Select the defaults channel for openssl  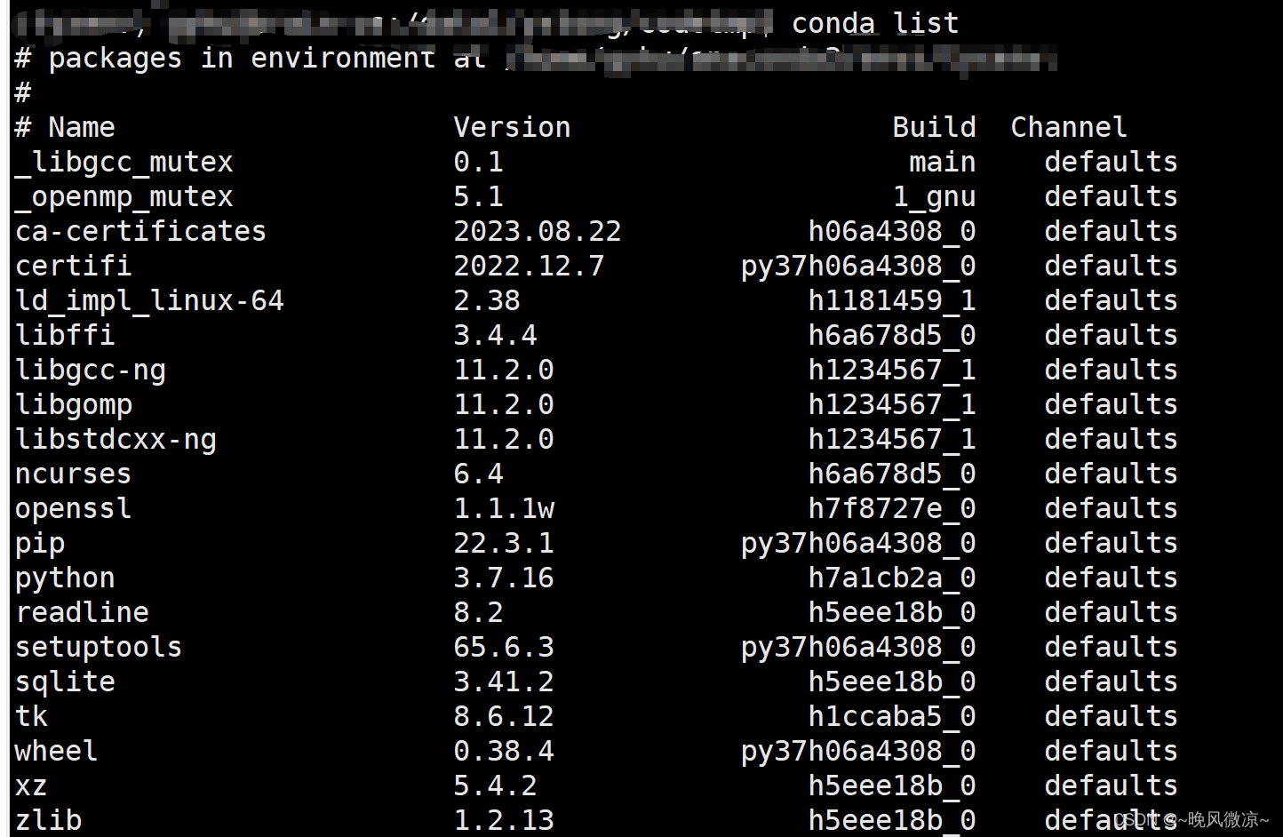pos(1111,508)
